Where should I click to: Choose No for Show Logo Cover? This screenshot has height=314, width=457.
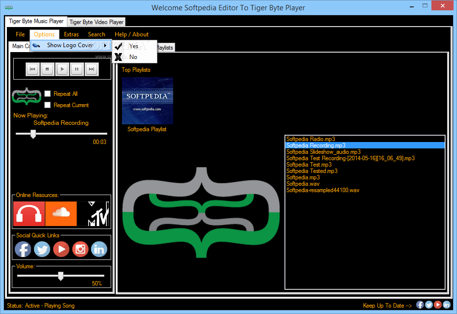click(x=135, y=57)
